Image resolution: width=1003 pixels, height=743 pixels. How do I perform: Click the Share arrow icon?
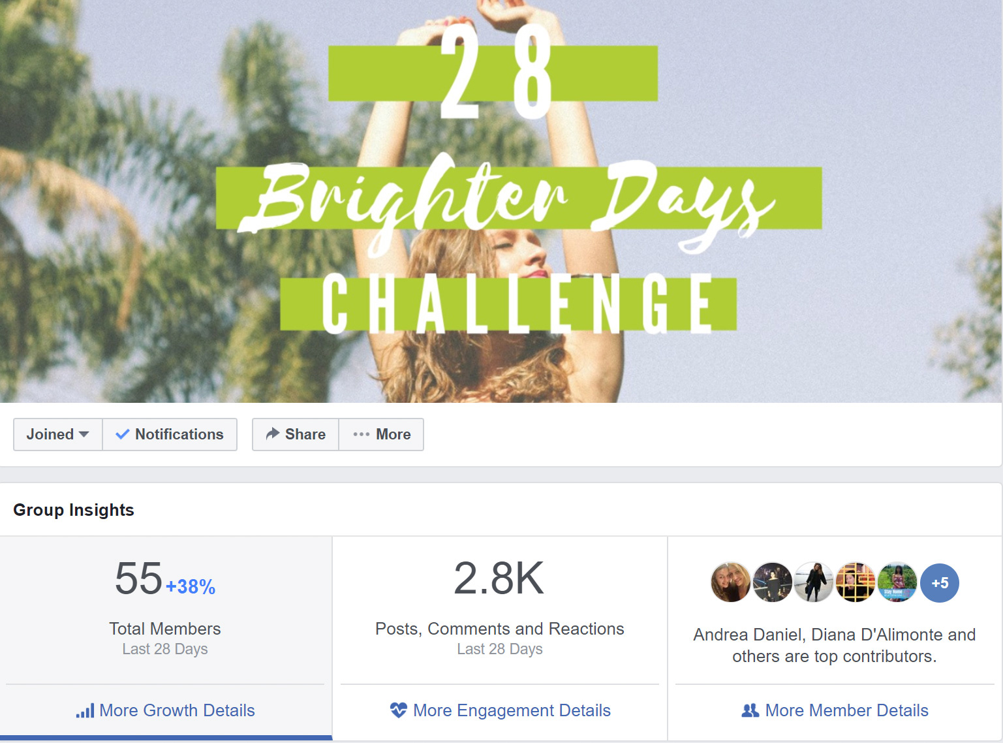point(273,434)
